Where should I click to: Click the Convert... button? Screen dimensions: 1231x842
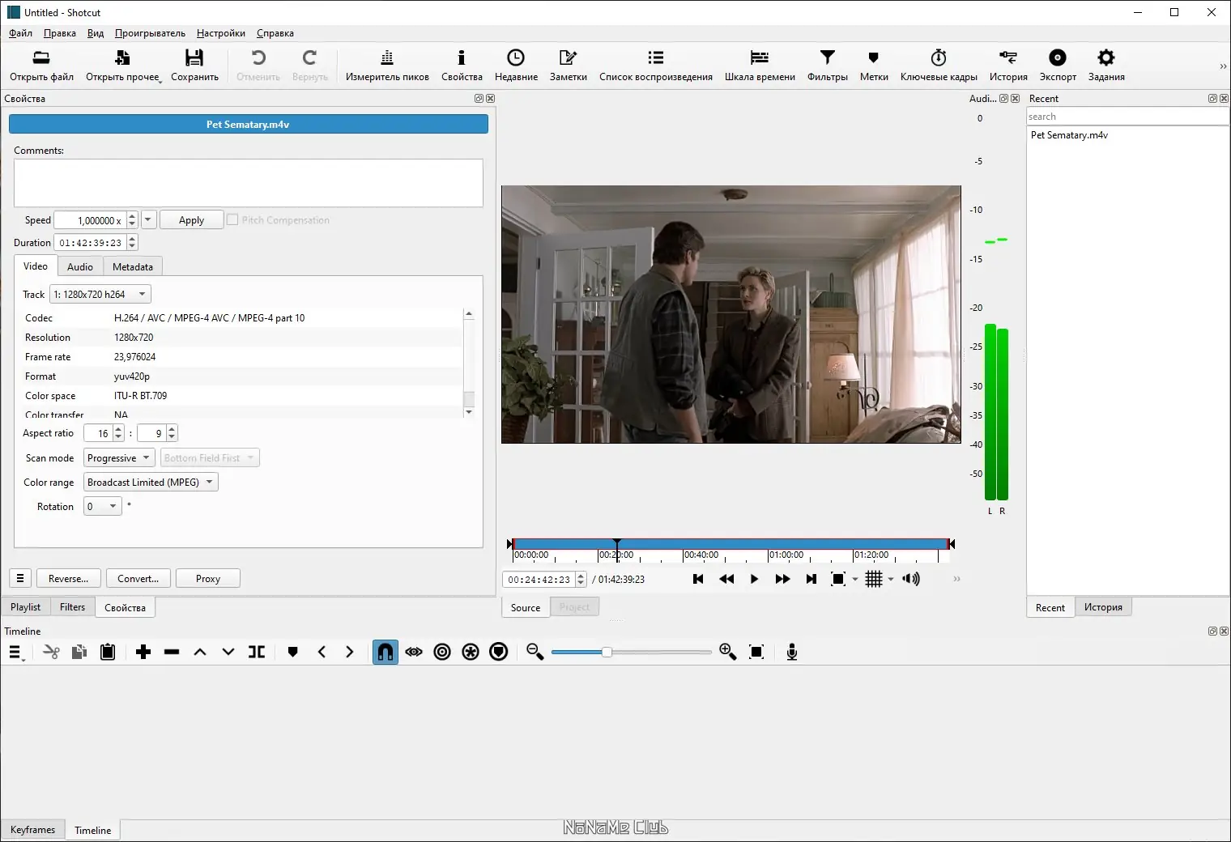tap(138, 579)
